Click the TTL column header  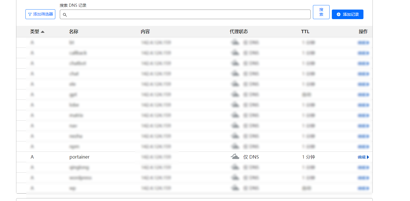305,32
